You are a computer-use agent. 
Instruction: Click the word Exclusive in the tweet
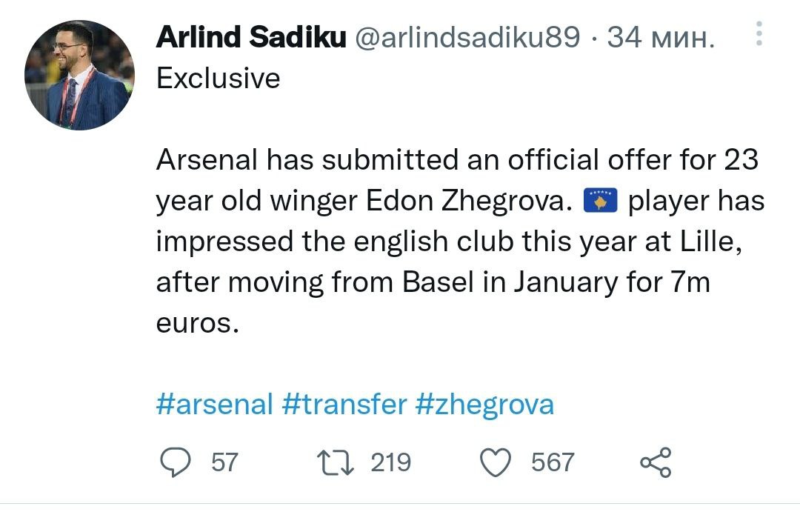[219, 79]
